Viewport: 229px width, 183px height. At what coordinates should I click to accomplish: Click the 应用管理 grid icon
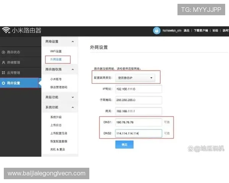[3, 73]
